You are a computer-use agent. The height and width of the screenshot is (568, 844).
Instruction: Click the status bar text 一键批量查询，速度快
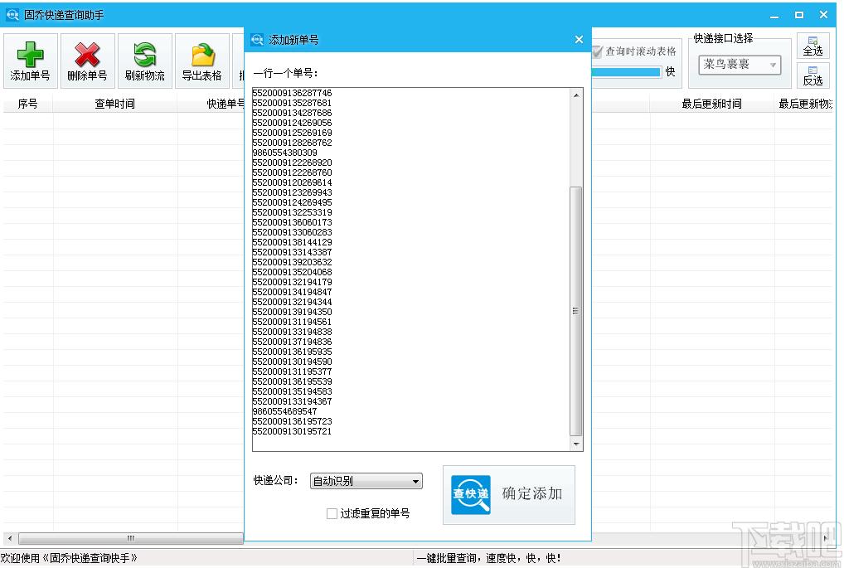(x=489, y=558)
